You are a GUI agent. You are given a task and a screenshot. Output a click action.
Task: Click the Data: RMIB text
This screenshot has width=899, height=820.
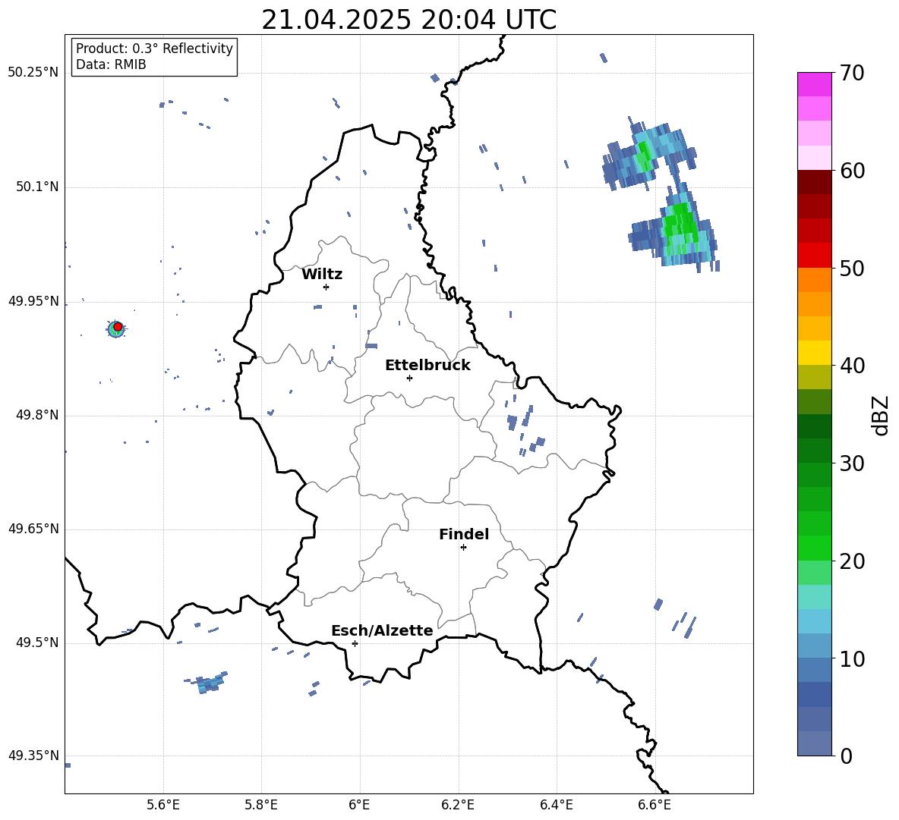pos(111,64)
